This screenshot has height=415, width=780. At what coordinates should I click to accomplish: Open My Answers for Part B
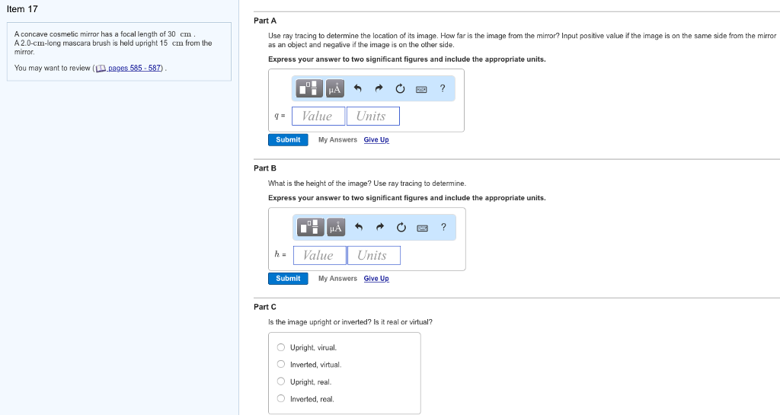(x=337, y=279)
